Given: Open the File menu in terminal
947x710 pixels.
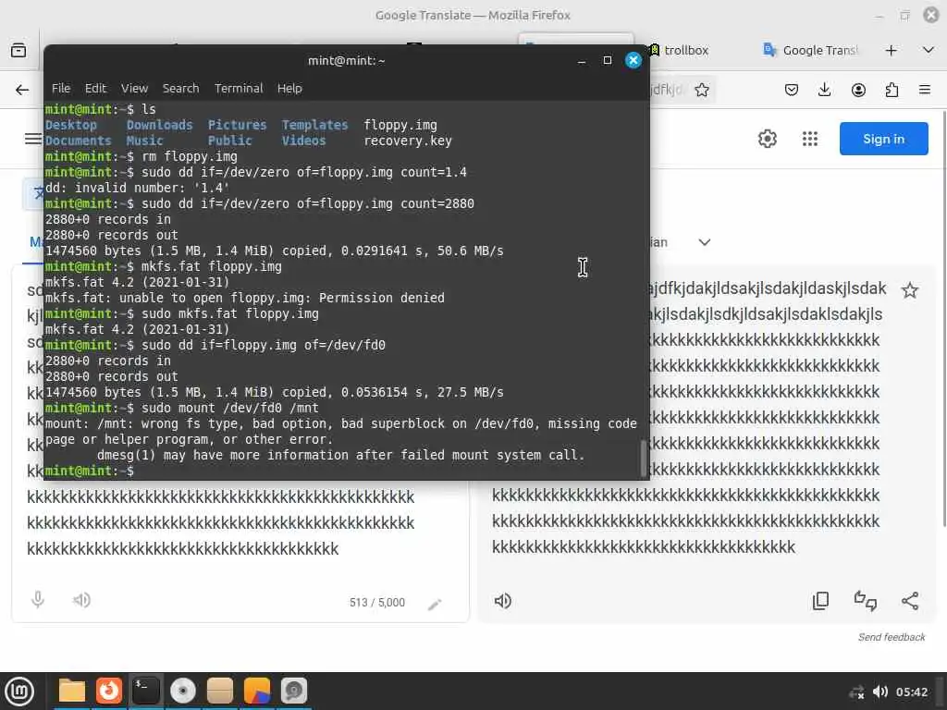Looking at the screenshot, I should coord(61,88).
